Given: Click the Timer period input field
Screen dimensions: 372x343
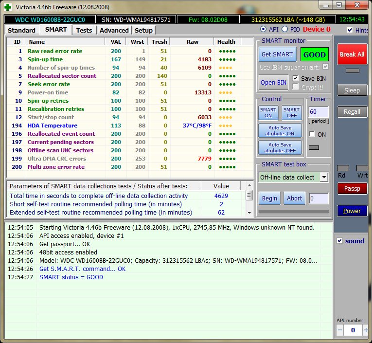Looking at the screenshot, I should 319,111.
